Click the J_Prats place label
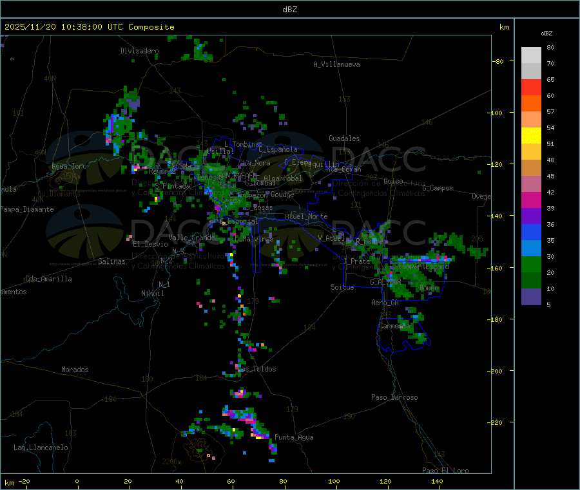The width and height of the screenshot is (580, 490). [358, 261]
